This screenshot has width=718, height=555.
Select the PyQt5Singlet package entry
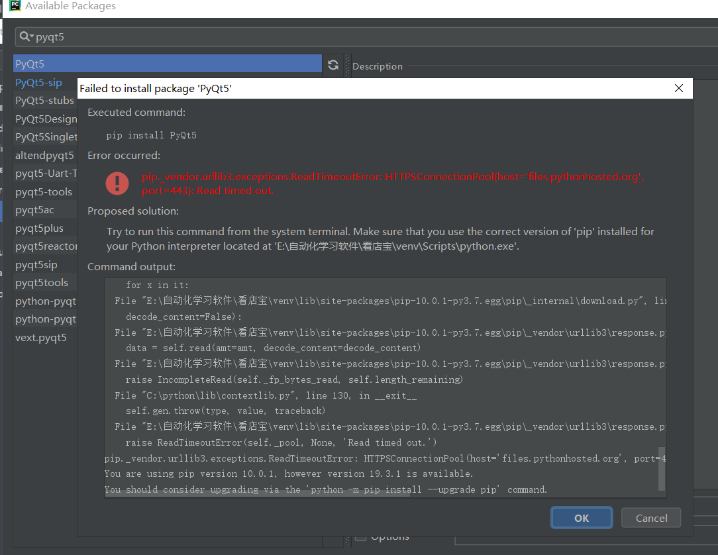click(46, 137)
